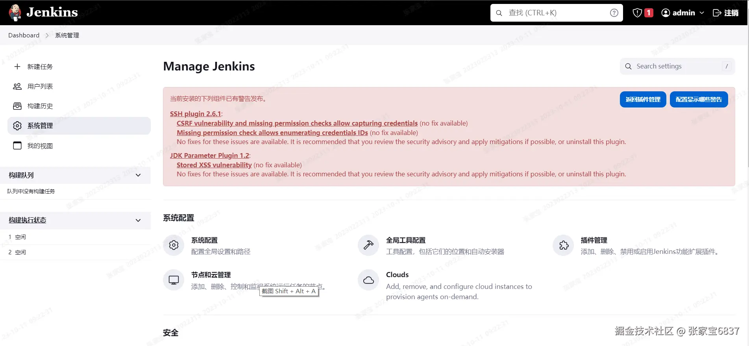Click the 构建队列 heading
The image size is (749, 346).
tap(21, 175)
